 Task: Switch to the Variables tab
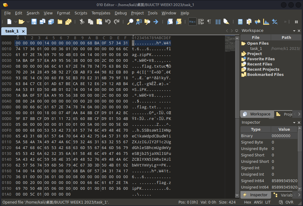point(284,195)
